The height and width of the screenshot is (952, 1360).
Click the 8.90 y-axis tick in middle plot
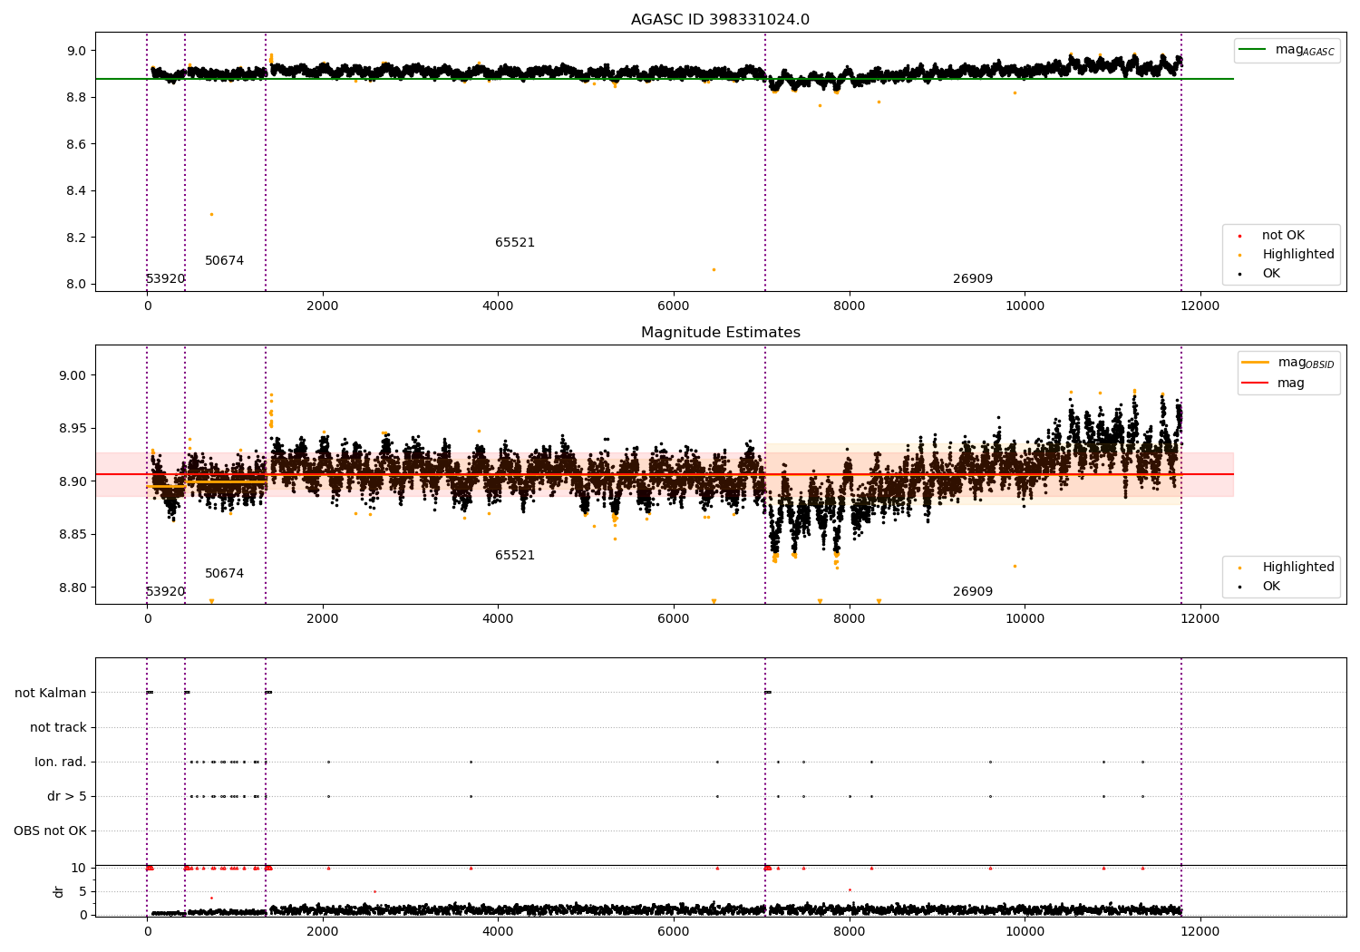[x=73, y=481]
